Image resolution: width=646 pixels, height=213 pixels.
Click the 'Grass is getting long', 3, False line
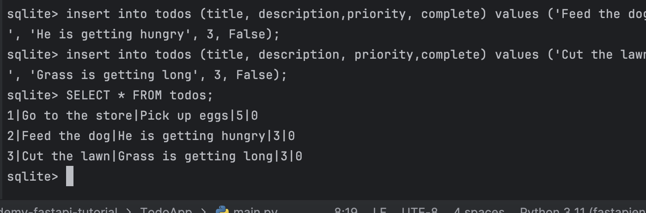tap(147, 75)
